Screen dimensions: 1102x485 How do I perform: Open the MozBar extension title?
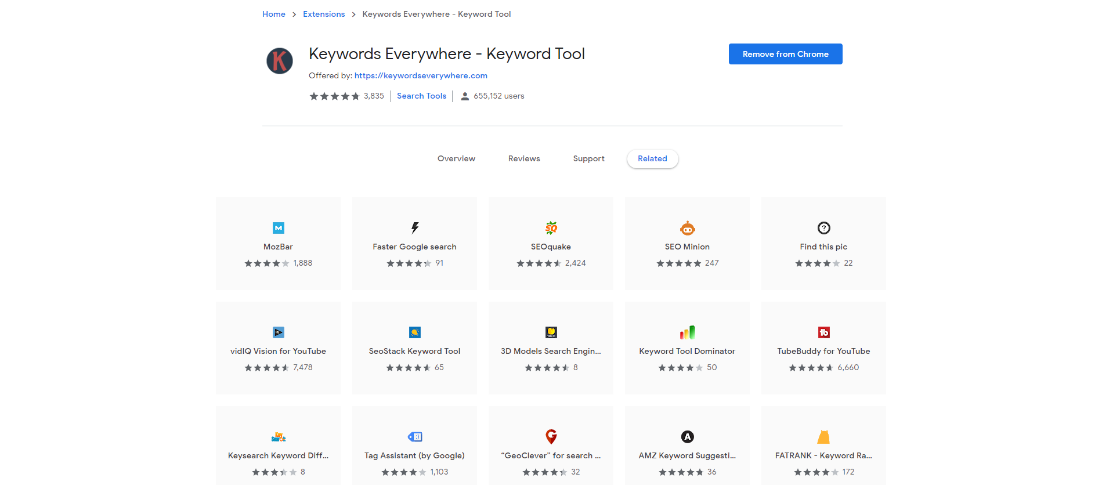click(x=279, y=247)
